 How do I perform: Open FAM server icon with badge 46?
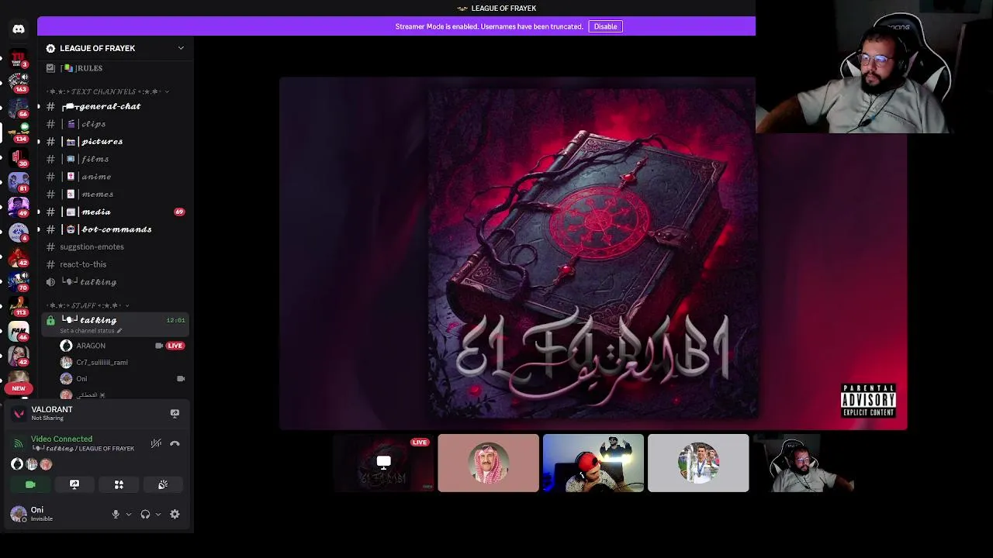[x=19, y=331]
